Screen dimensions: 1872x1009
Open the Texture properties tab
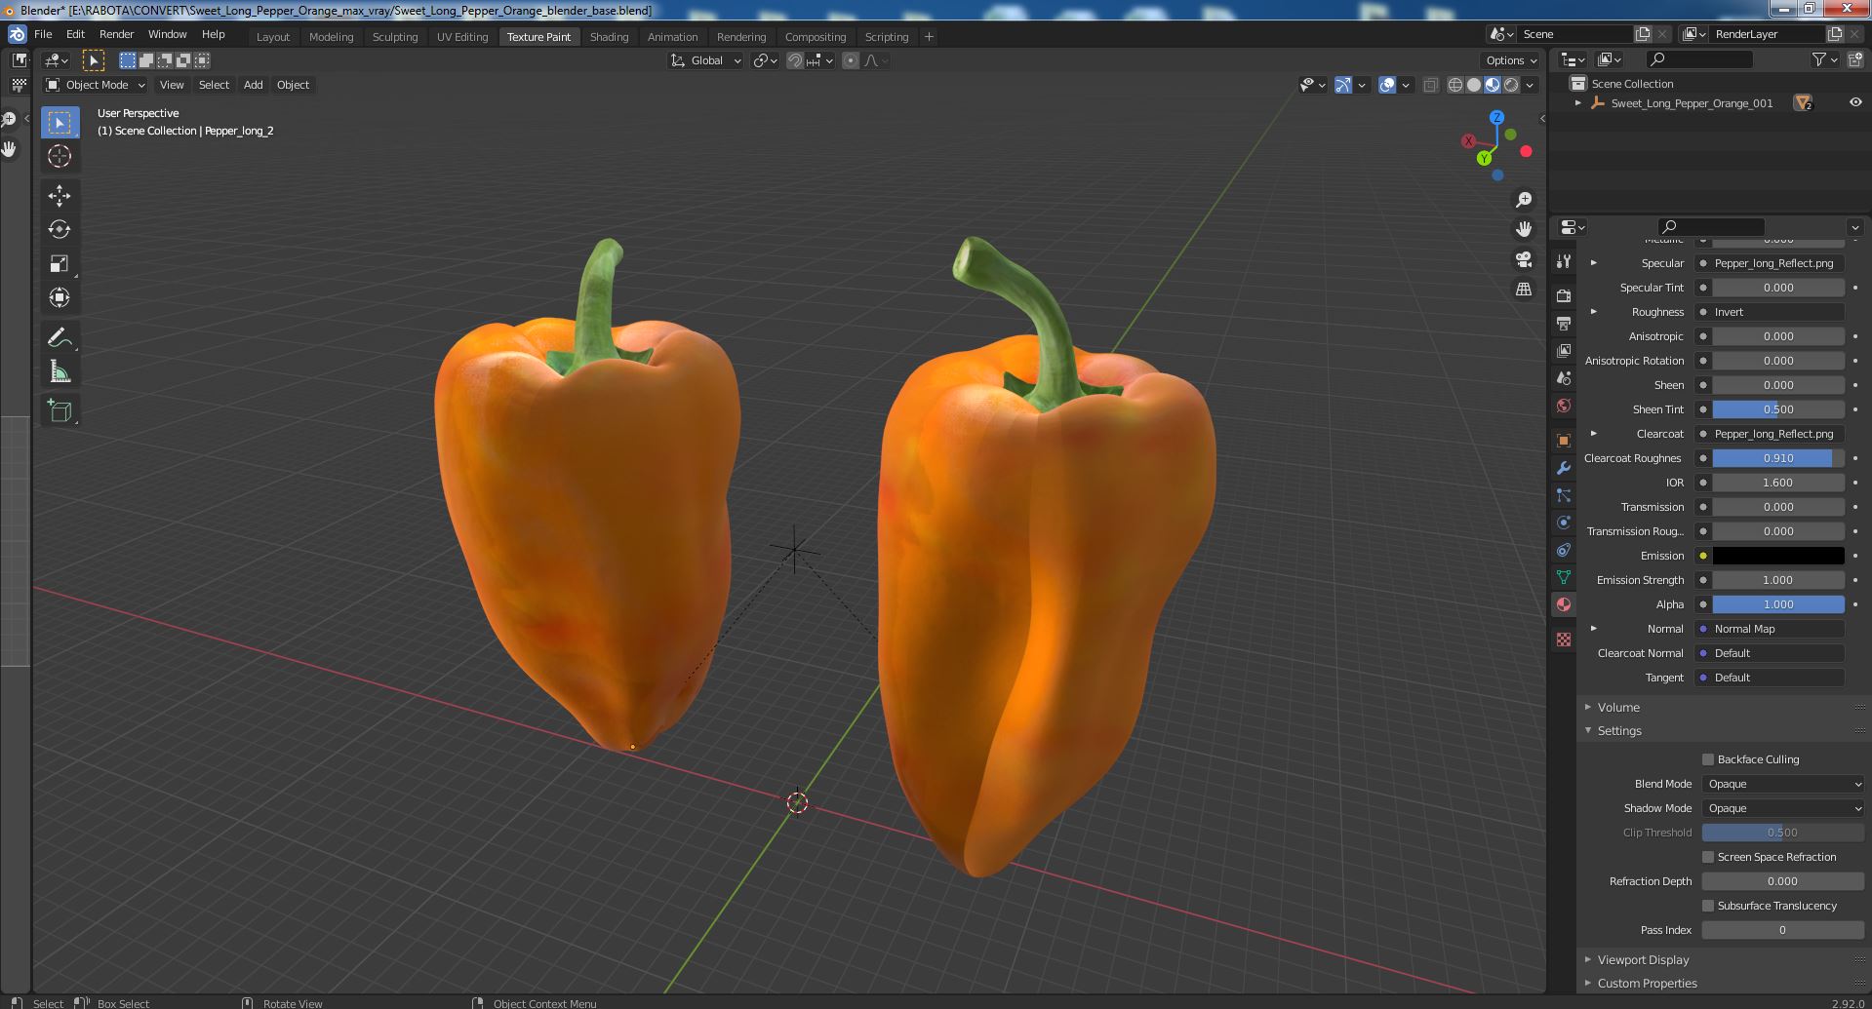tap(1564, 640)
